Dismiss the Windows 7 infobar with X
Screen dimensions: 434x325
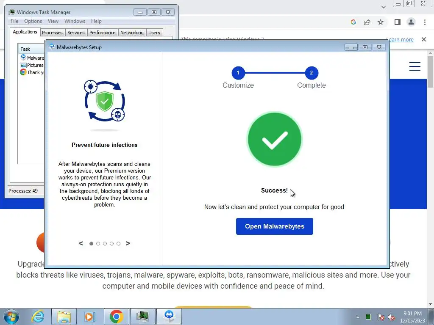(x=424, y=39)
